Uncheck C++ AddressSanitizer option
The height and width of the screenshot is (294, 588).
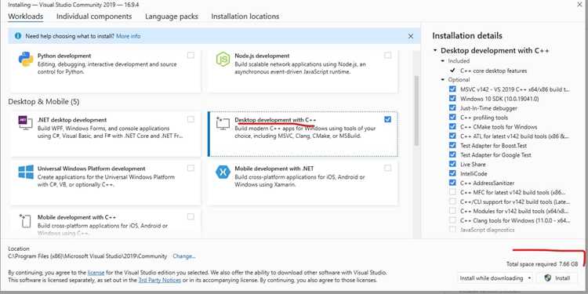pyautogui.click(x=452, y=183)
